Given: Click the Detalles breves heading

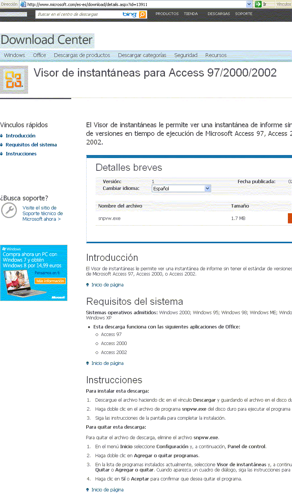Looking at the screenshot, I should click(129, 167).
